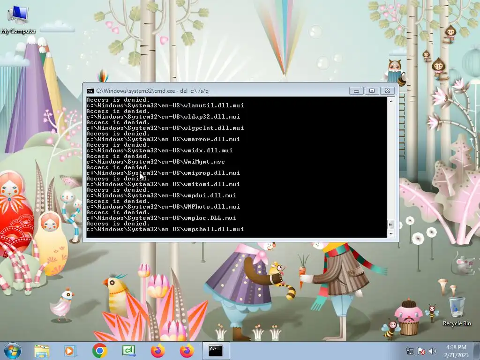Click the line ending wmpdui.dll.mui

click(x=161, y=195)
